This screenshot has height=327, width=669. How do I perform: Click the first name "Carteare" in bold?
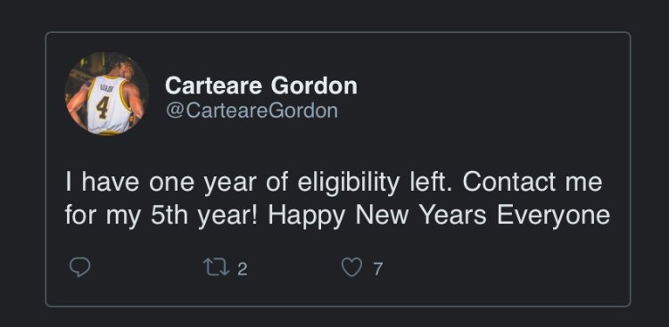click(213, 86)
